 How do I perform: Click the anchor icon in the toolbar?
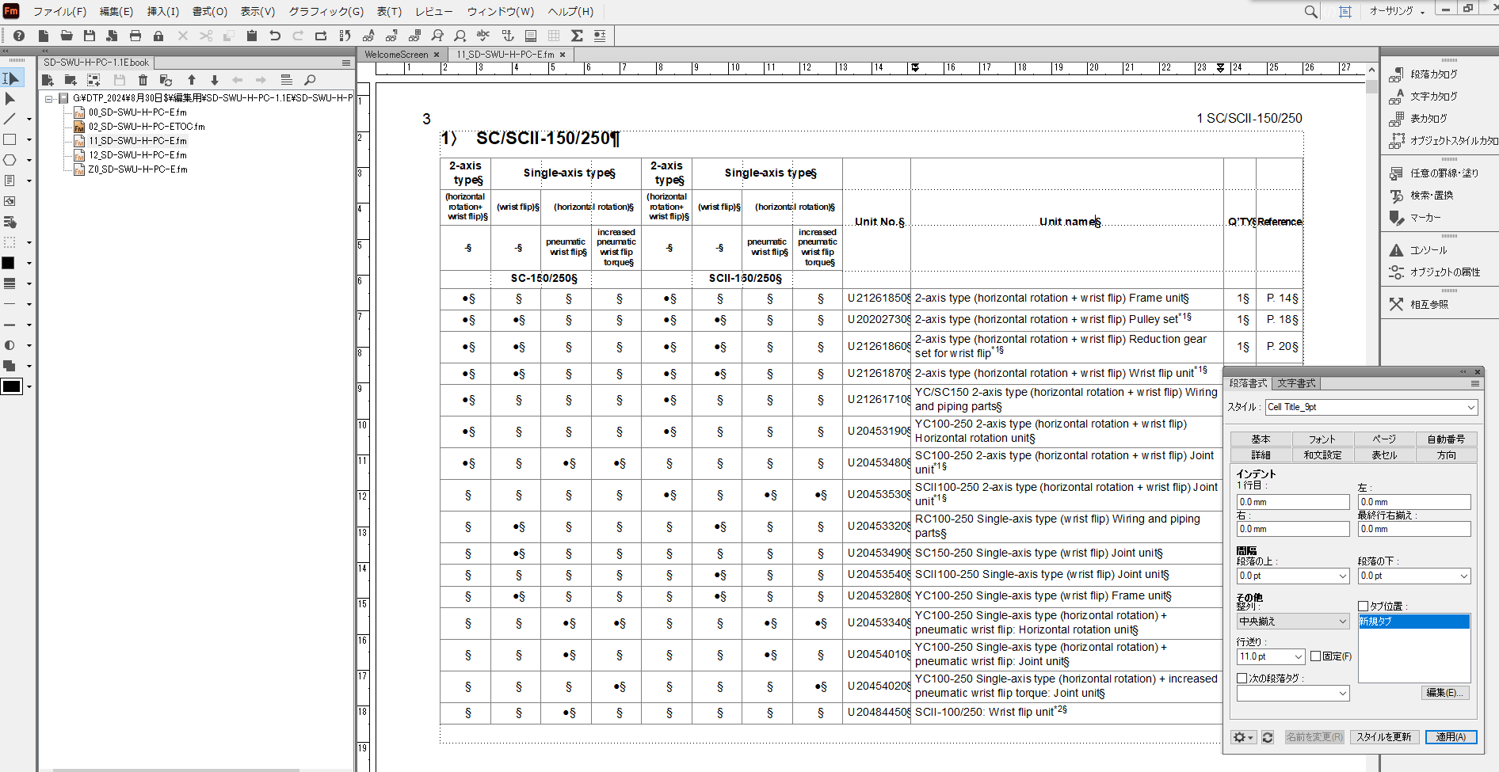click(x=508, y=36)
